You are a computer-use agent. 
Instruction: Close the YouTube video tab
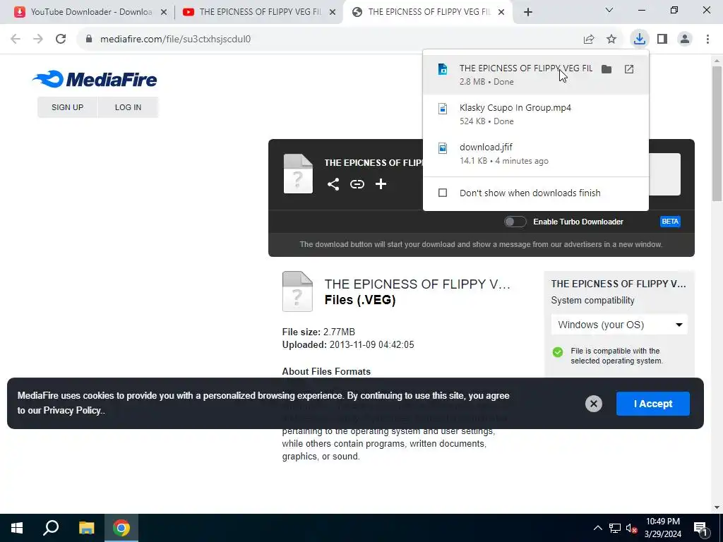click(x=333, y=13)
